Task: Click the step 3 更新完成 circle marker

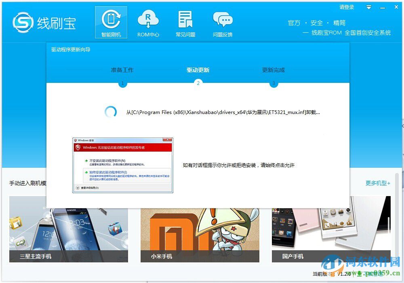Action: point(274,84)
